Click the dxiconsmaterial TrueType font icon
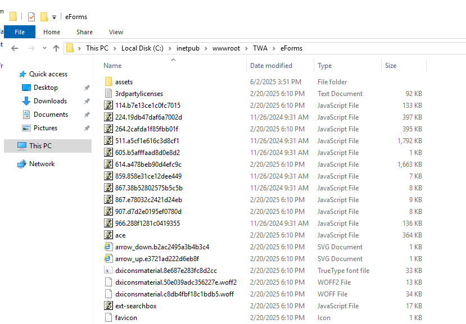The height and width of the screenshot is (324, 466). coord(108,270)
